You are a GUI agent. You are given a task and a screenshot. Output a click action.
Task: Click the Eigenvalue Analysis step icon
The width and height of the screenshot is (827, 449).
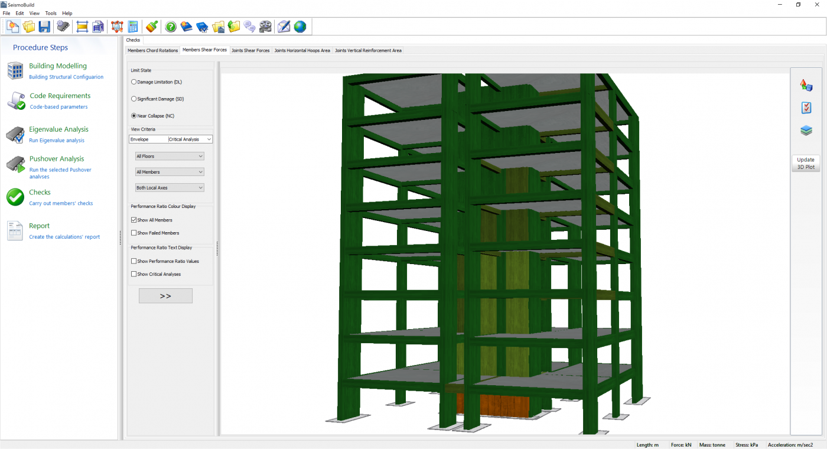coord(15,135)
